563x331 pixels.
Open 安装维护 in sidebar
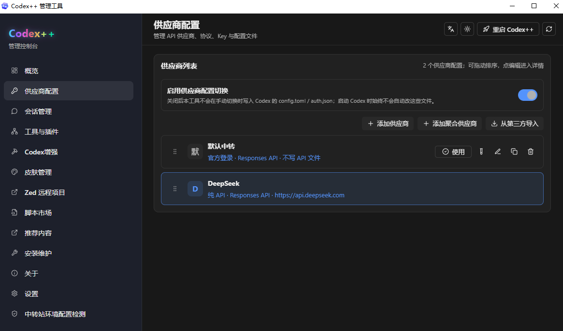click(69, 253)
